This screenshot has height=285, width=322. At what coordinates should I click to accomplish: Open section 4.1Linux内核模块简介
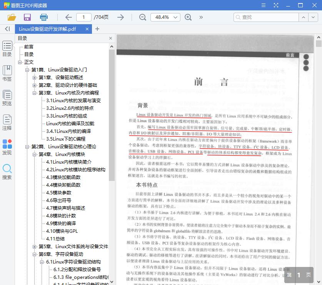(69, 162)
